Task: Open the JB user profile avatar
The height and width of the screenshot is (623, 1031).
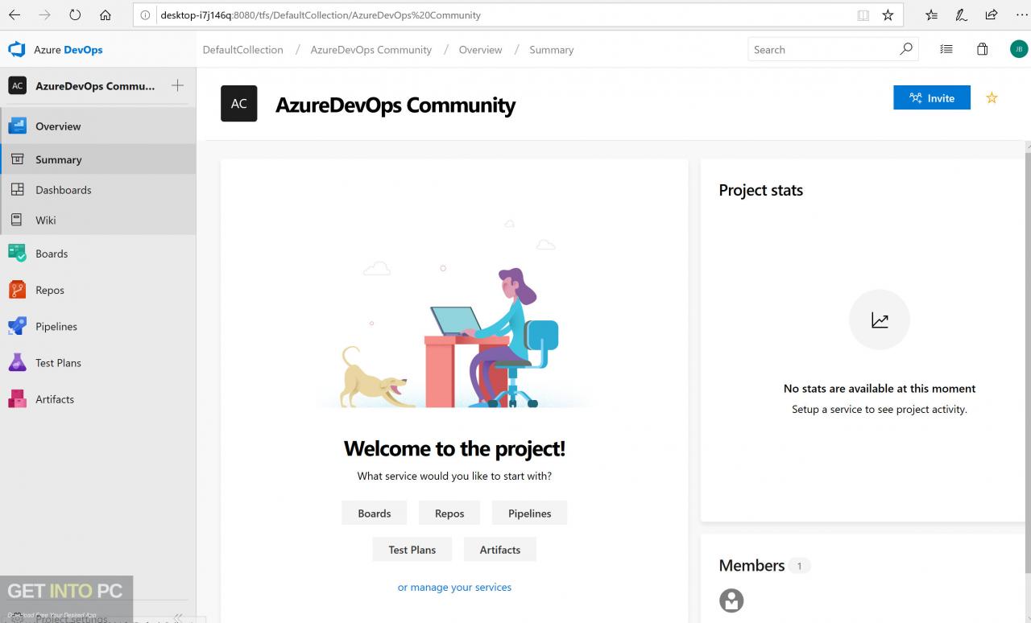Action: (x=1019, y=49)
